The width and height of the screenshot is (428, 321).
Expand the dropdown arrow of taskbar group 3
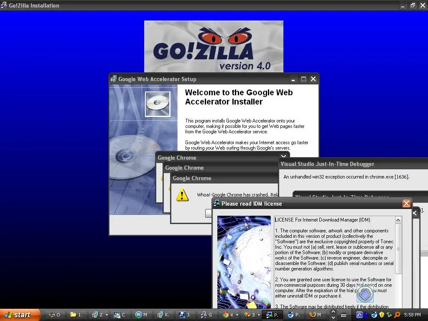[259, 315]
